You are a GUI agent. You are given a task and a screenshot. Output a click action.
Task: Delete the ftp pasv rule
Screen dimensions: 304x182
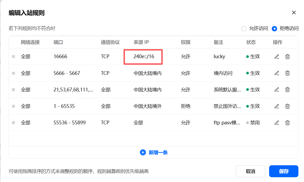pyautogui.click(x=287, y=123)
